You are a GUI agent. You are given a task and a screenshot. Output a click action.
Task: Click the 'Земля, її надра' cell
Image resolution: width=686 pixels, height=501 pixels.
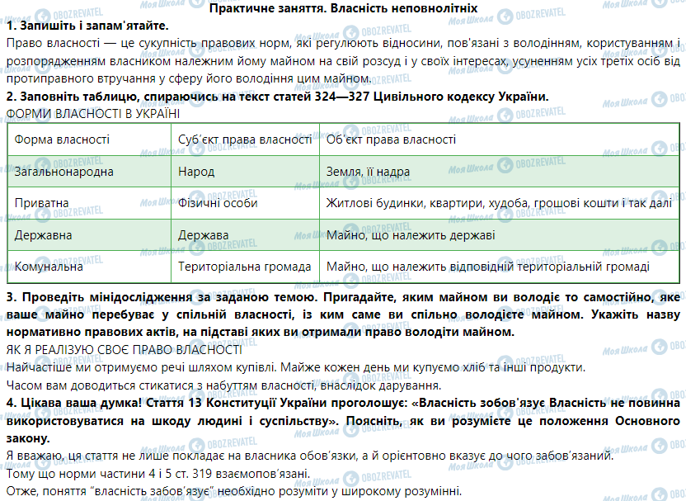pyautogui.click(x=368, y=172)
